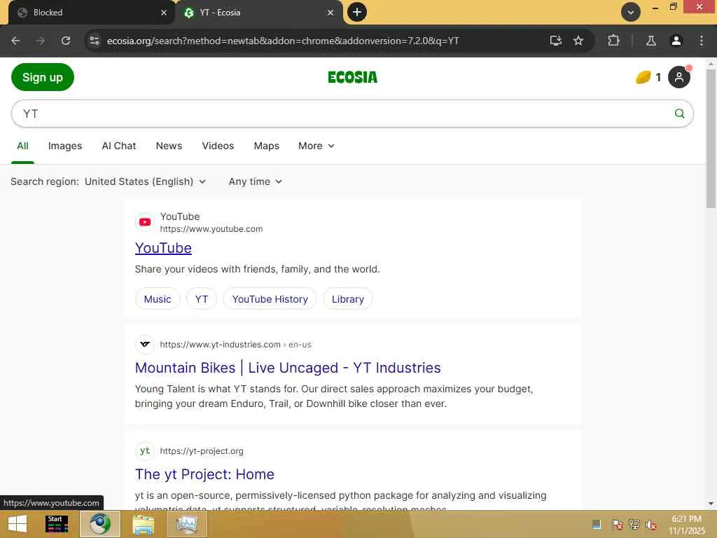The width and height of the screenshot is (717, 538).
Task: Open a new browser tab
Action: [x=357, y=12]
